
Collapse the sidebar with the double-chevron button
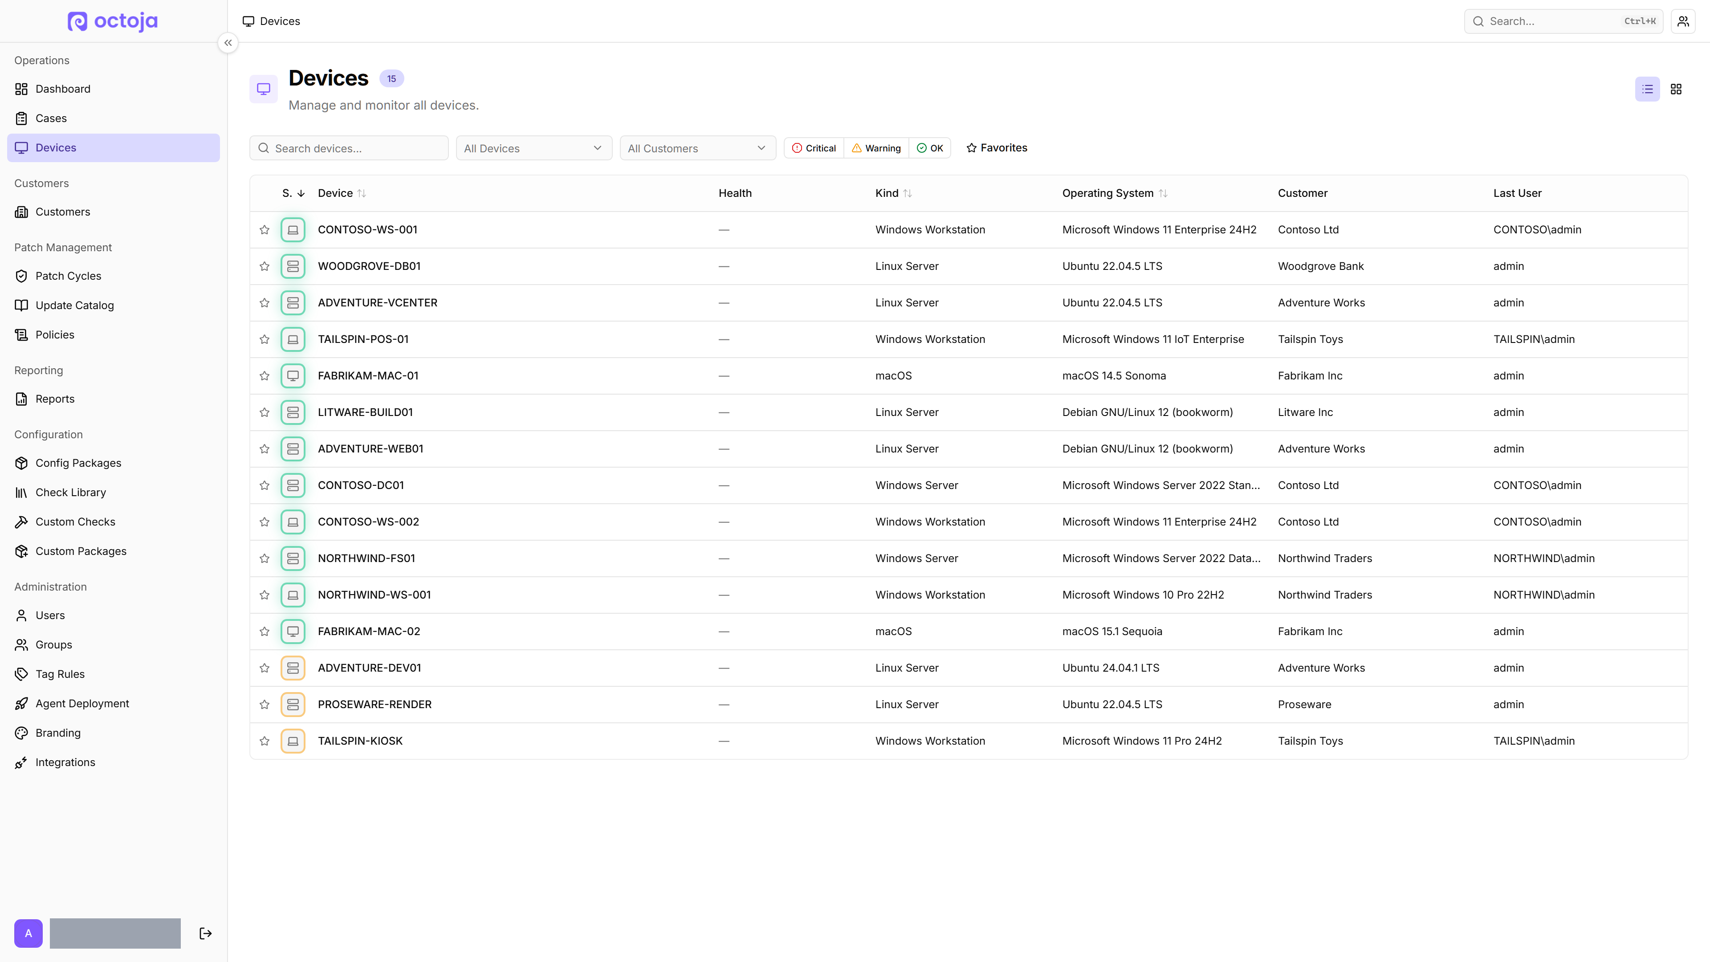pyautogui.click(x=228, y=43)
